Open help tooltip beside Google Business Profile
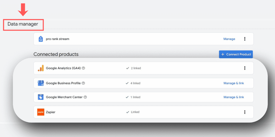Screen dimensions: 275x137 tap(83, 83)
